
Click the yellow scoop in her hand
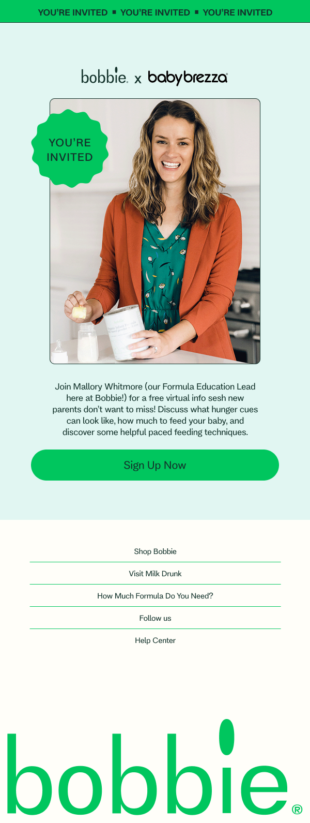[79, 312]
